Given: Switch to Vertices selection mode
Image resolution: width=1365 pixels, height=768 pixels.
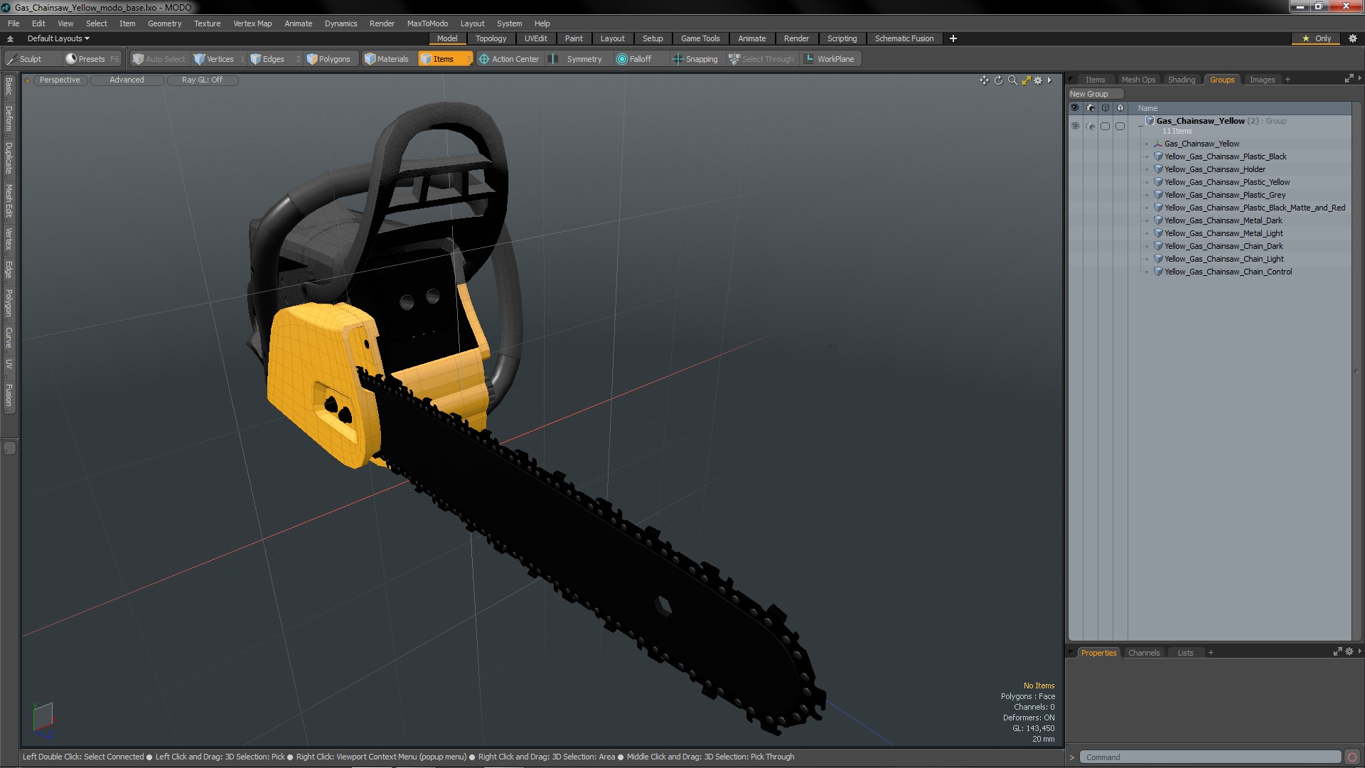Looking at the screenshot, I should pos(220,59).
